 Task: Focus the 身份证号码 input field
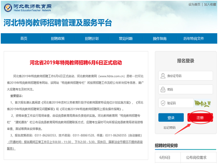tap(186, 76)
